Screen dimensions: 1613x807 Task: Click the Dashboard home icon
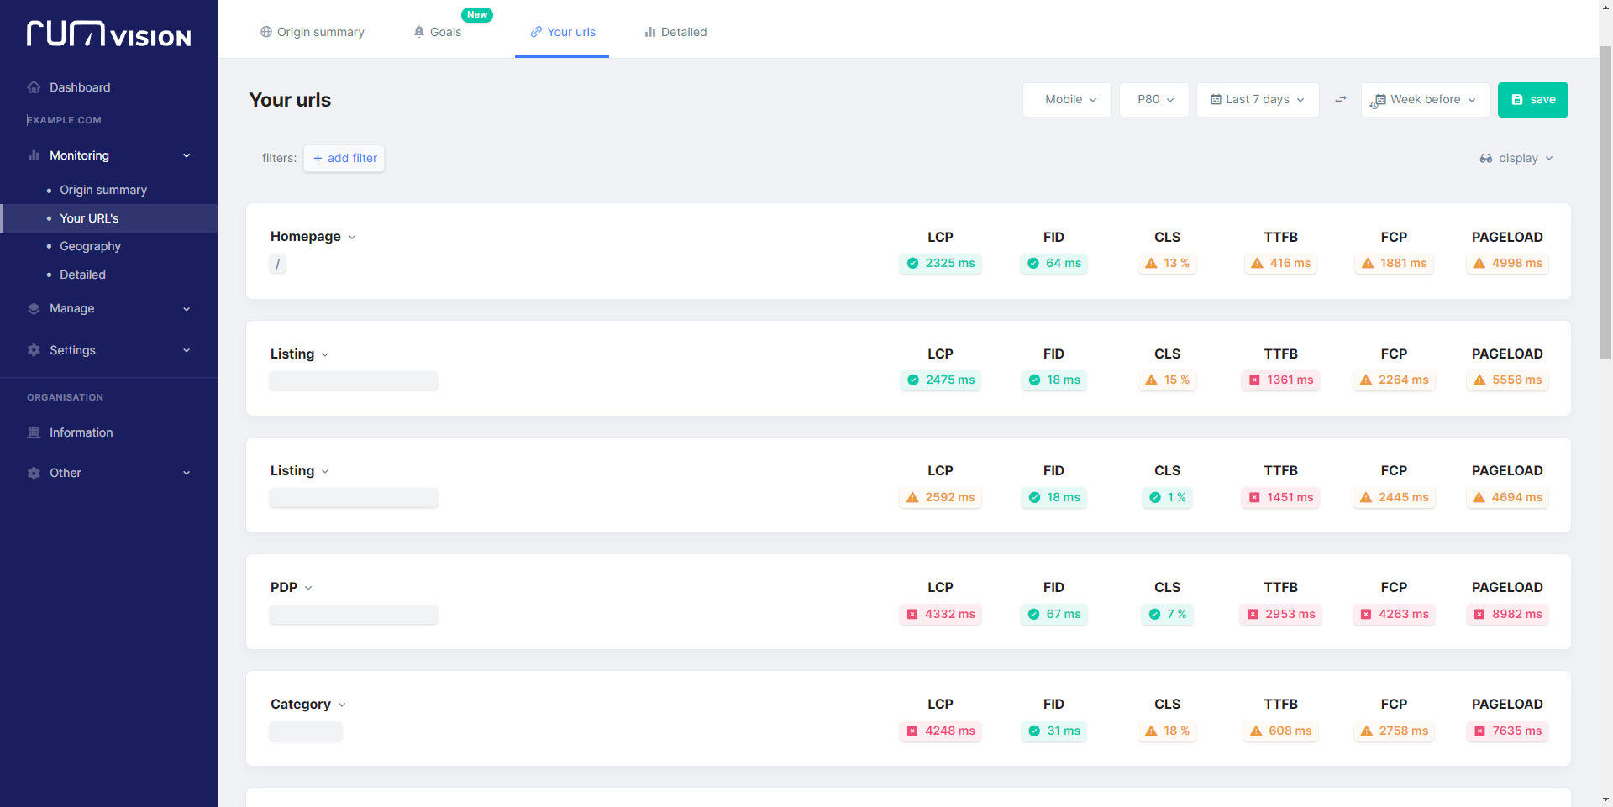click(x=34, y=87)
